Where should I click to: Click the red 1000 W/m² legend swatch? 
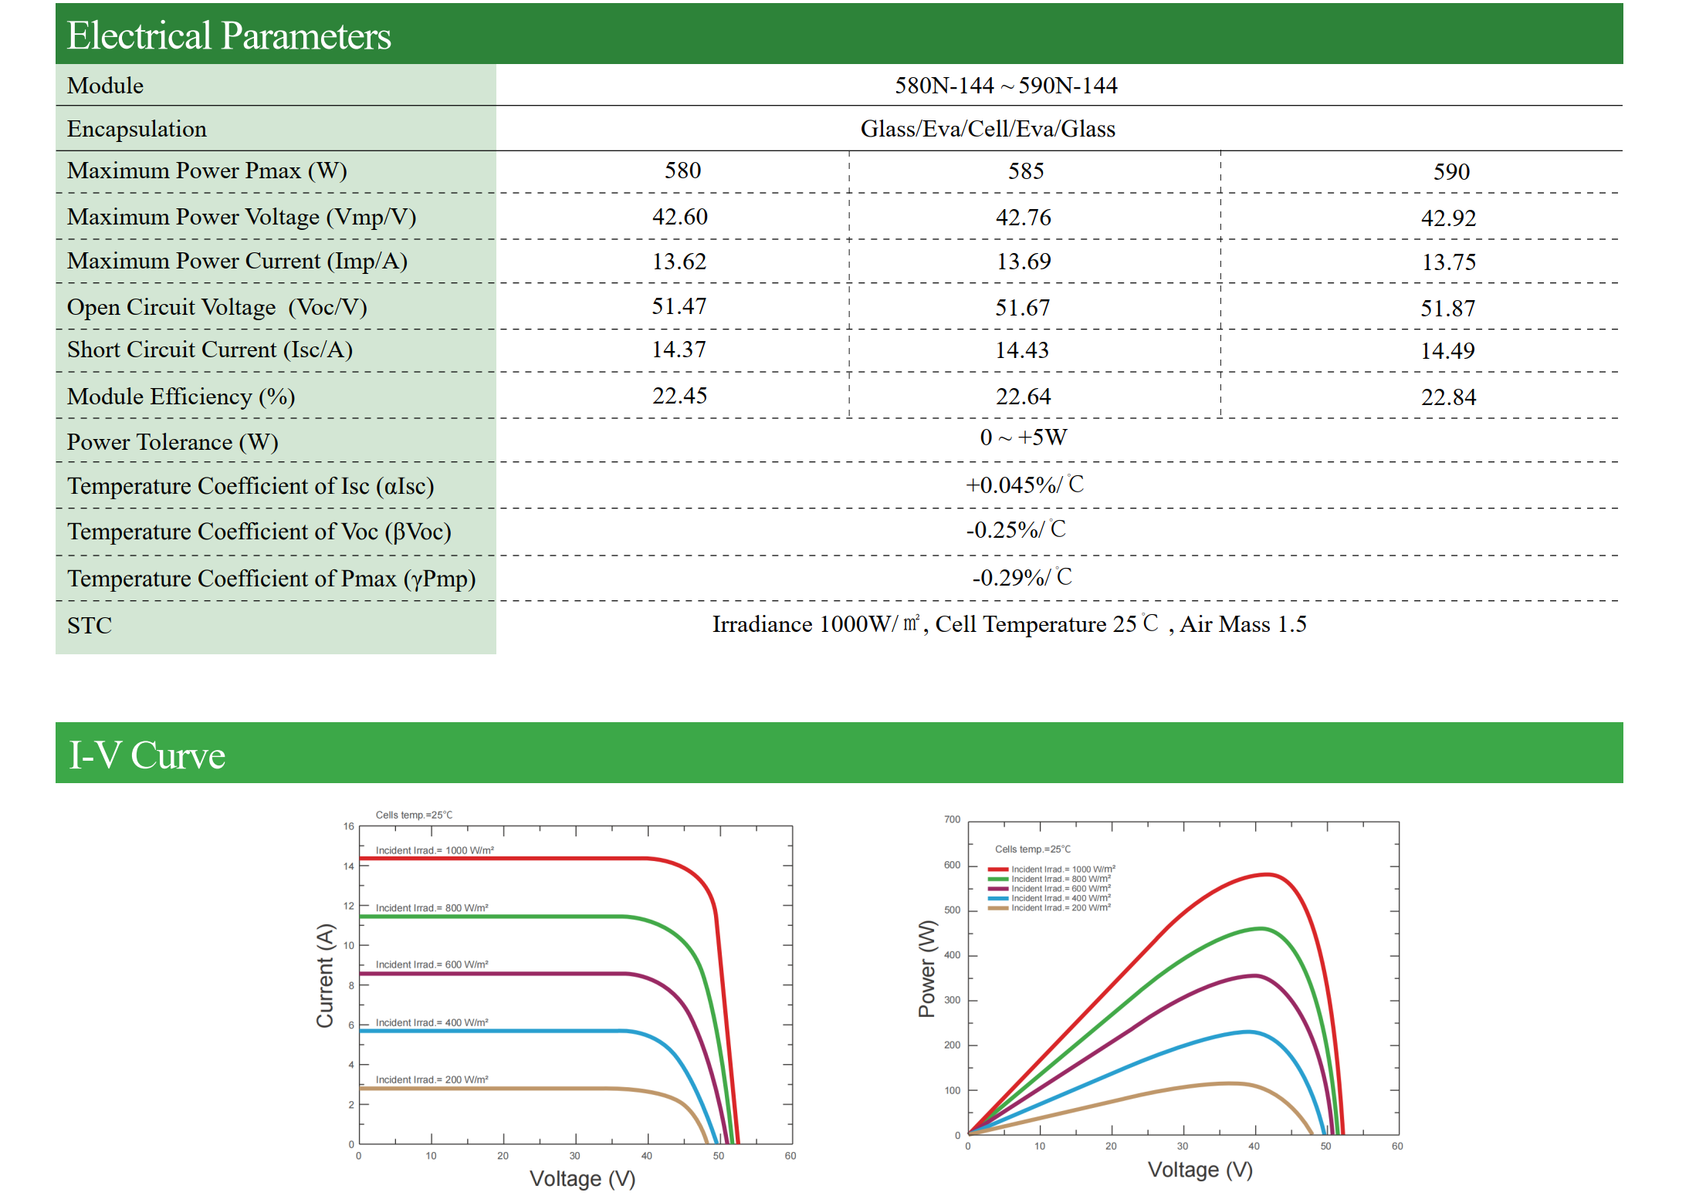[x=998, y=870]
